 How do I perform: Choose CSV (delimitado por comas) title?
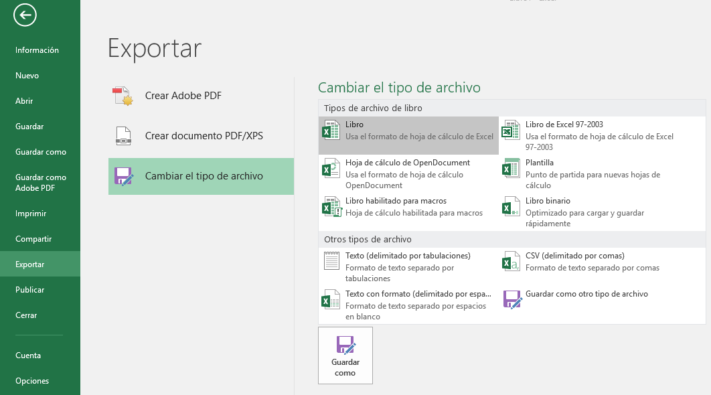click(x=575, y=256)
